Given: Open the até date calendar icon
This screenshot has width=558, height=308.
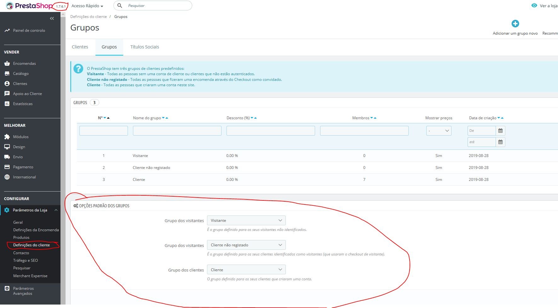Looking at the screenshot, I should (500, 142).
